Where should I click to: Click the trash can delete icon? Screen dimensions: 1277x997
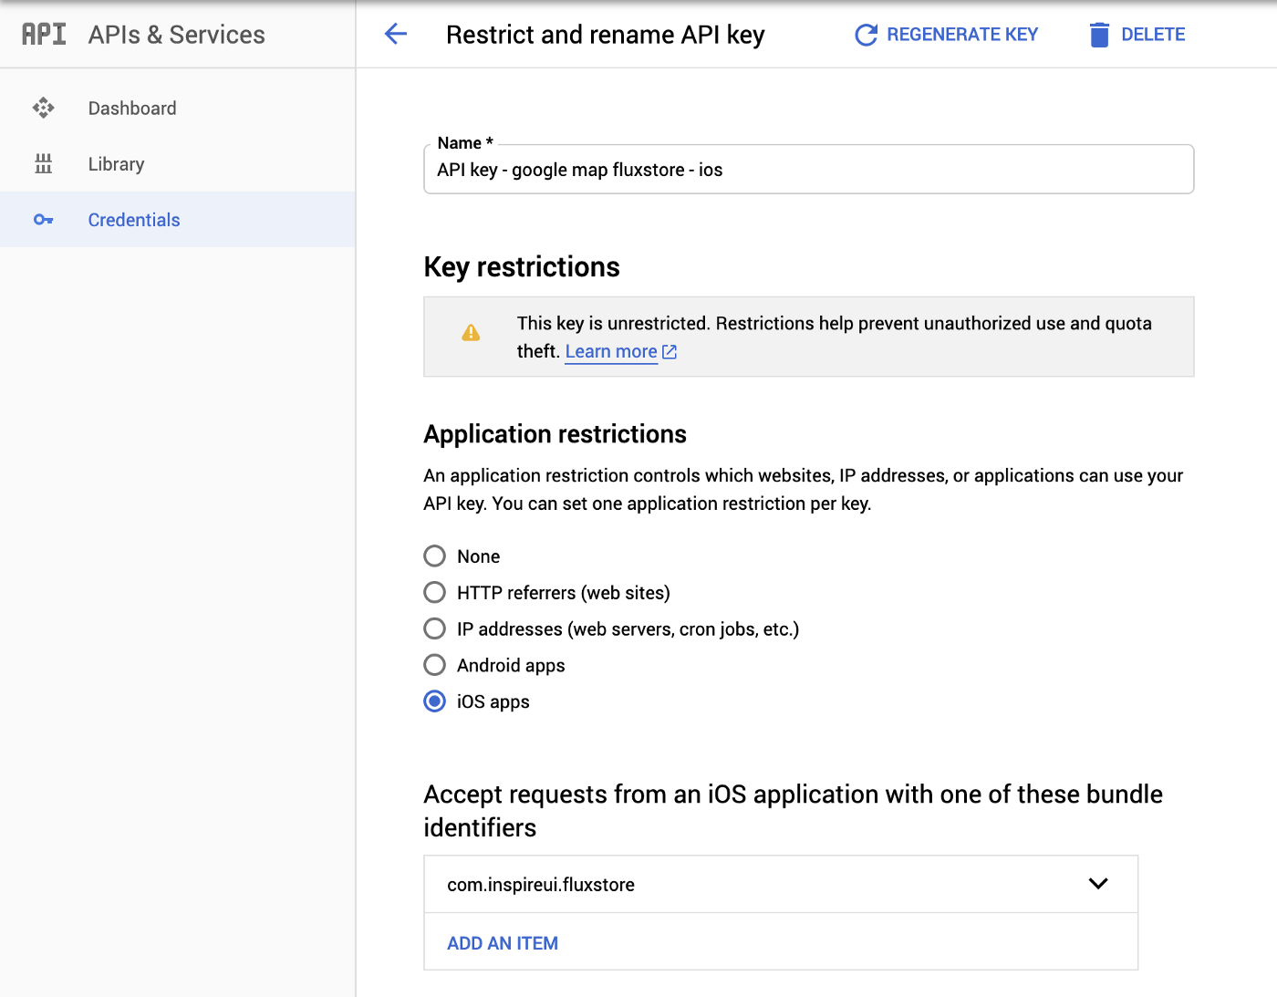coord(1100,35)
